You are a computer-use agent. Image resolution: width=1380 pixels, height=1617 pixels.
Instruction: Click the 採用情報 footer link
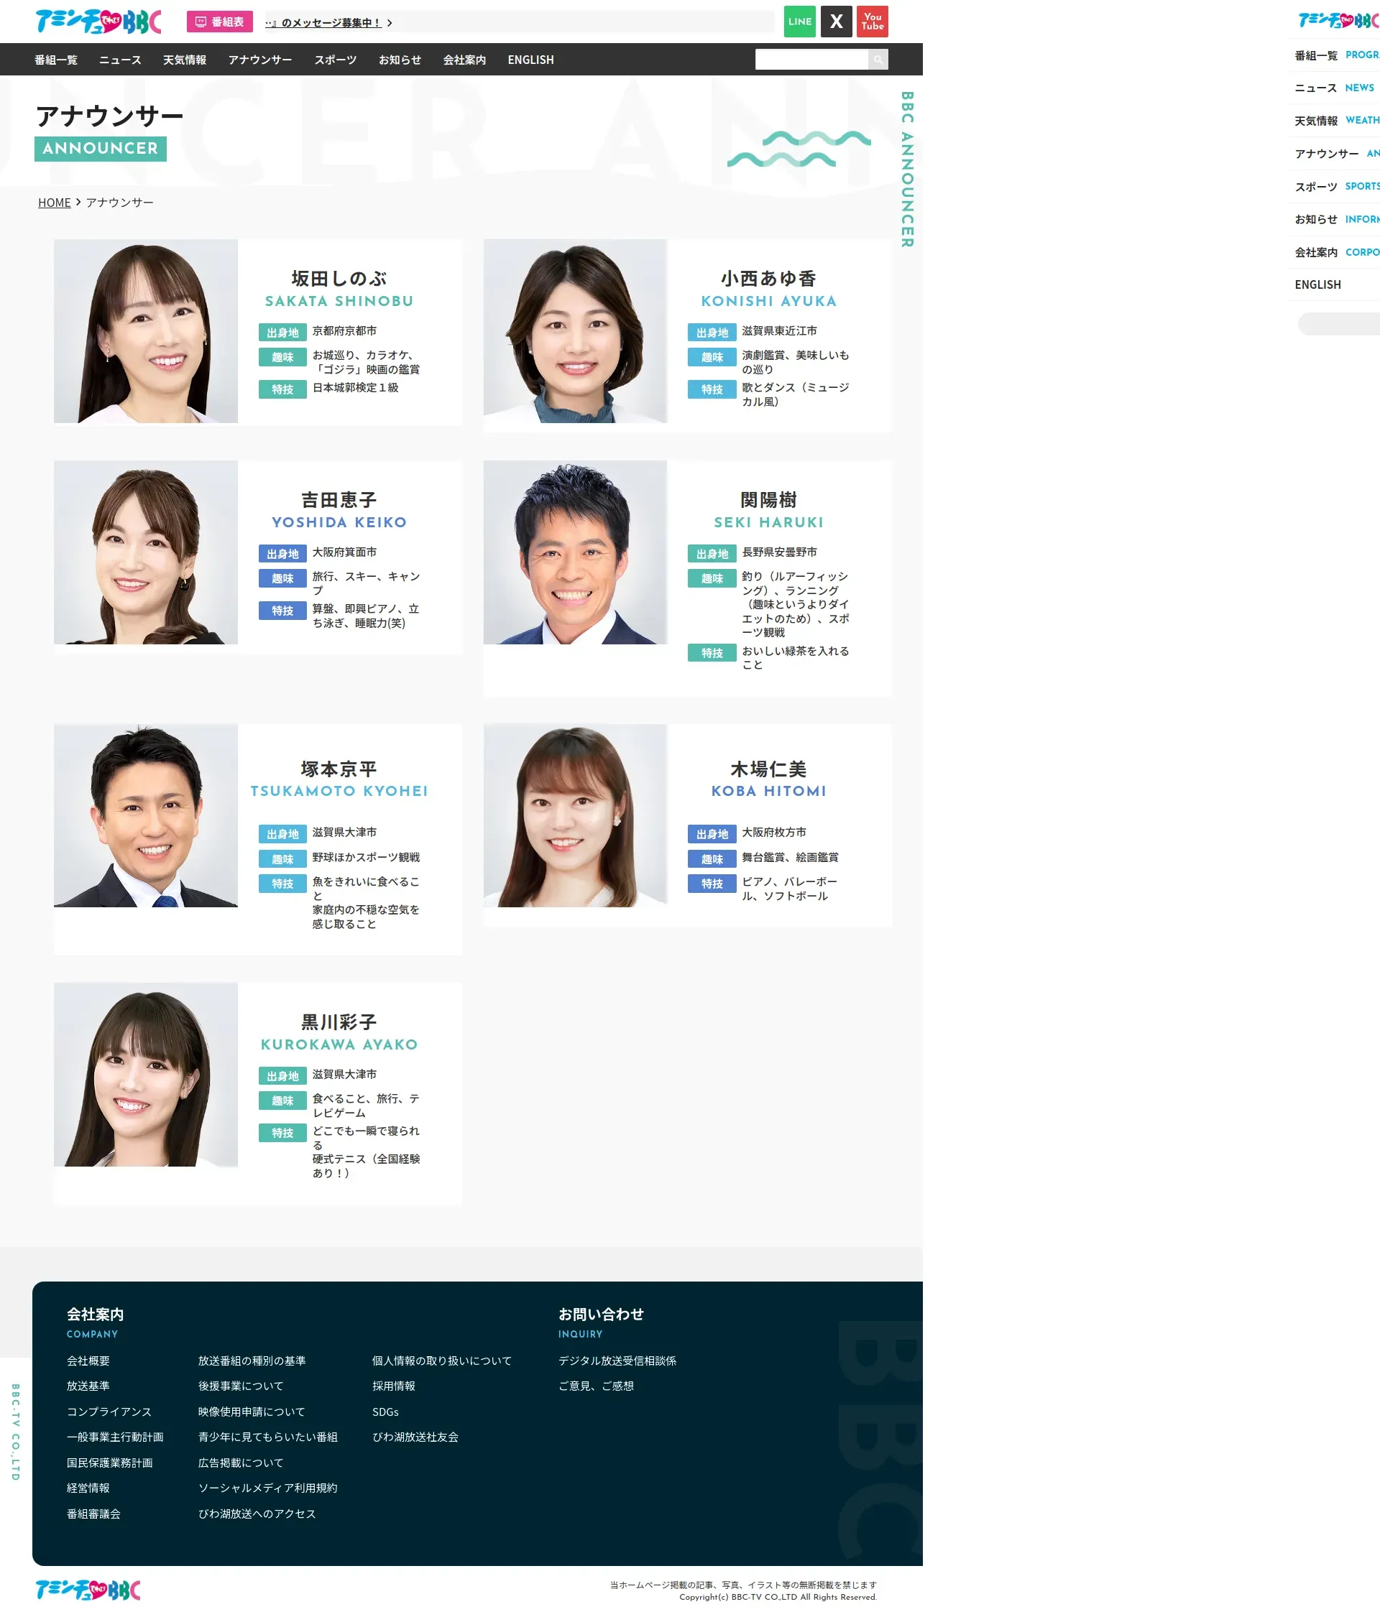[x=394, y=1386]
